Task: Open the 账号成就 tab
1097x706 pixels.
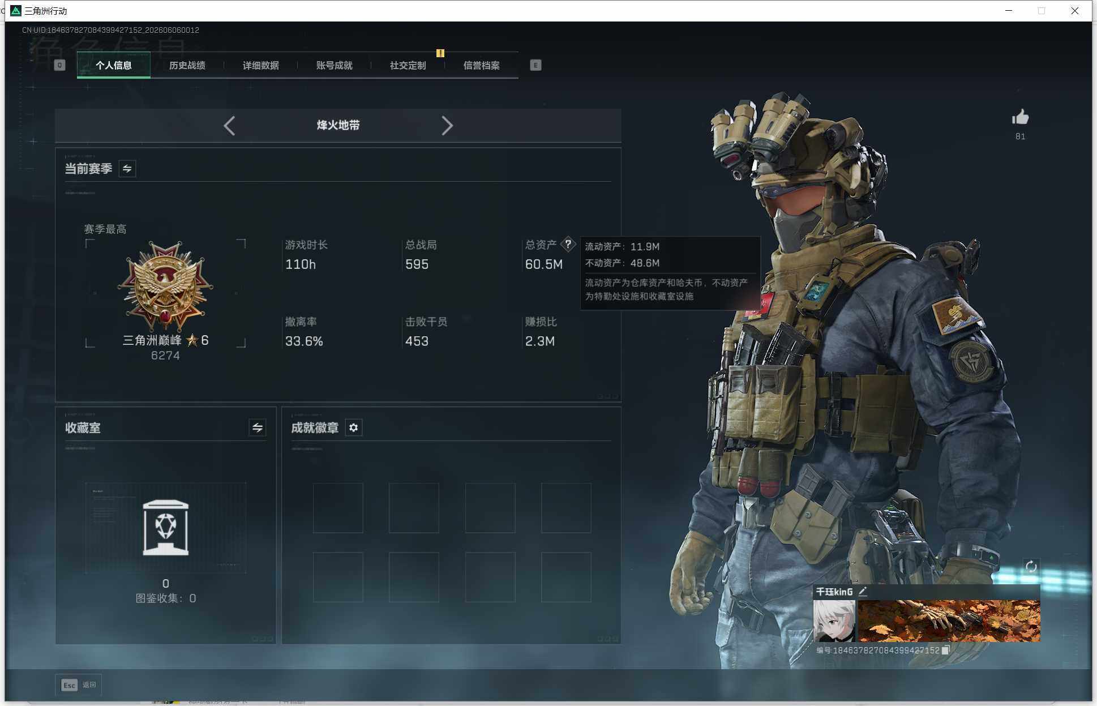Action: pos(335,65)
